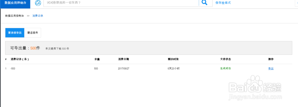Click 单次最高下载 500 件 note
298x107 pixels.
(x=57, y=48)
